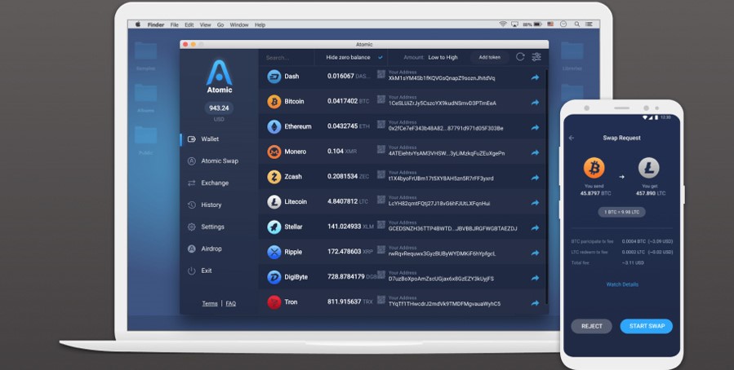The height and width of the screenshot is (370, 734).
Task: Tap the Bitcoin icon on the phone swap screen
Action: [594, 168]
